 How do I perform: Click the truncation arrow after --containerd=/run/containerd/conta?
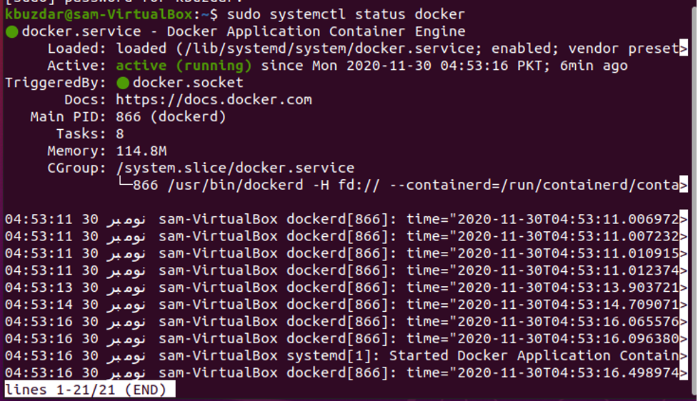(x=684, y=186)
